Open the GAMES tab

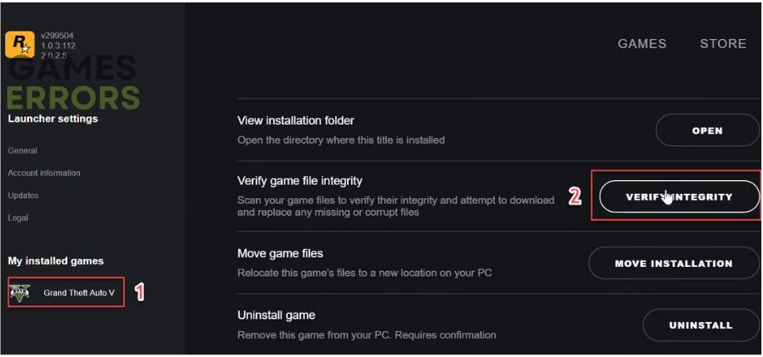[x=642, y=43]
